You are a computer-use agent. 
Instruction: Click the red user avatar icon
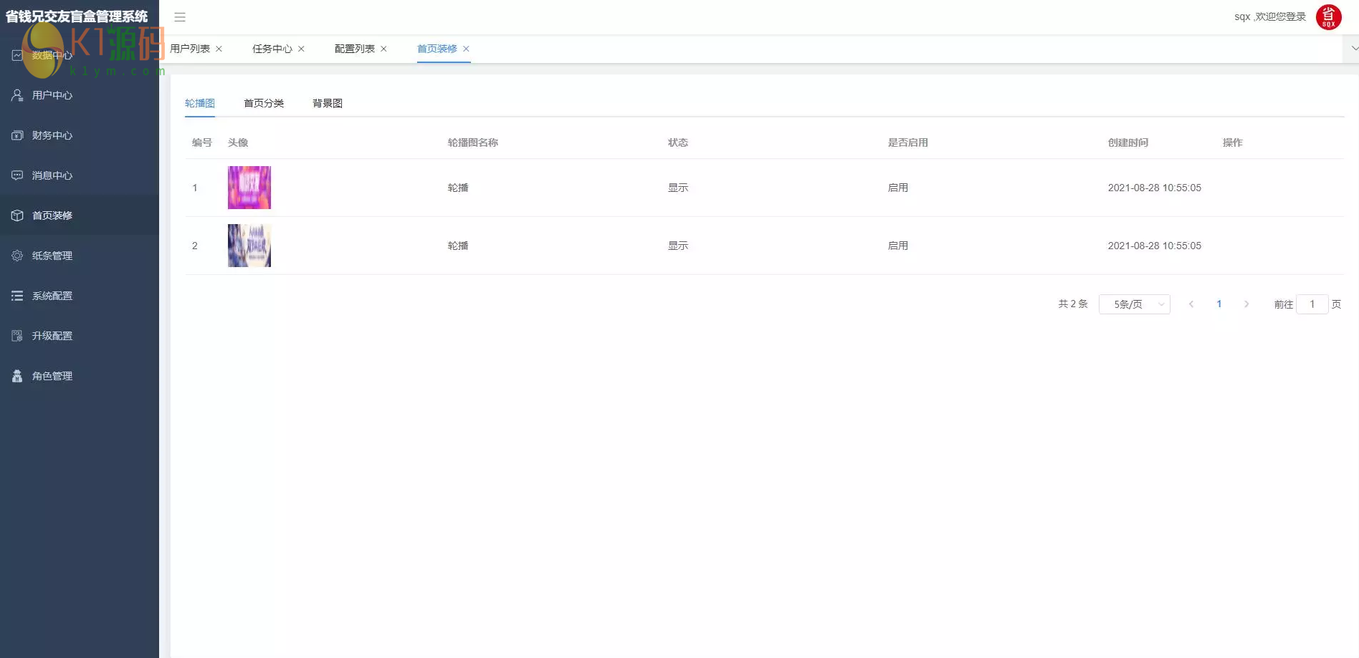[1328, 17]
